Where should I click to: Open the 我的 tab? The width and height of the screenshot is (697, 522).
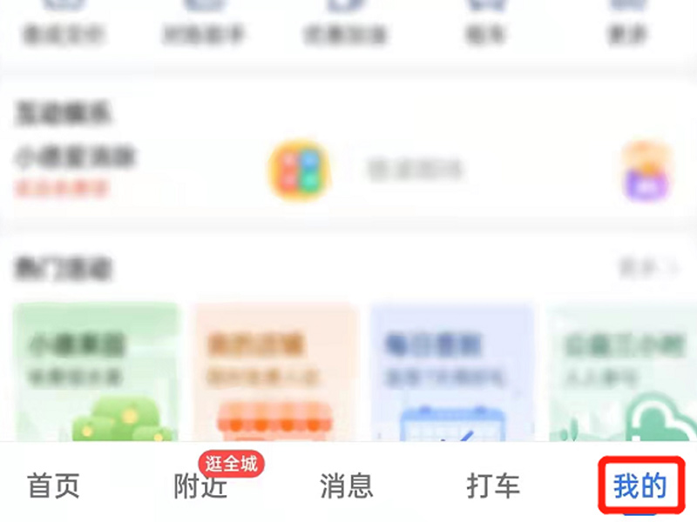[x=639, y=486]
